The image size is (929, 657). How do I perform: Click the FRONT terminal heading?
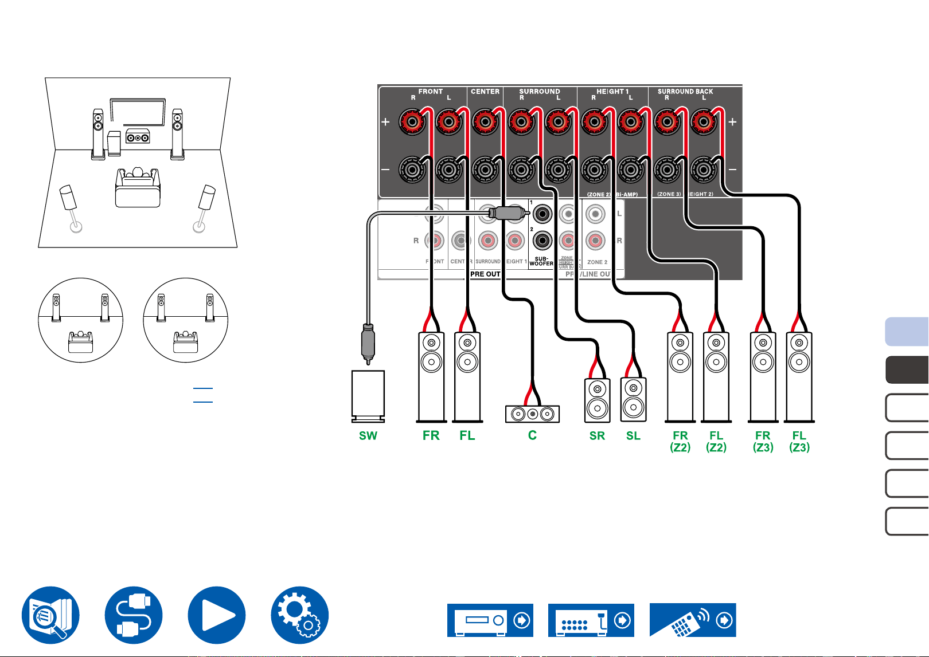click(x=431, y=92)
